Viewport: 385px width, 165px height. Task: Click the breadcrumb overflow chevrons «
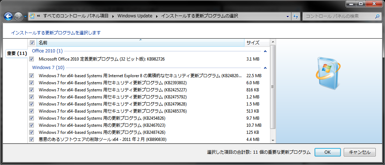(39, 16)
